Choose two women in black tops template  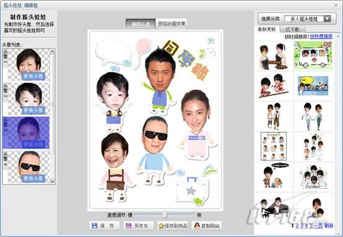tap(274, 56)
